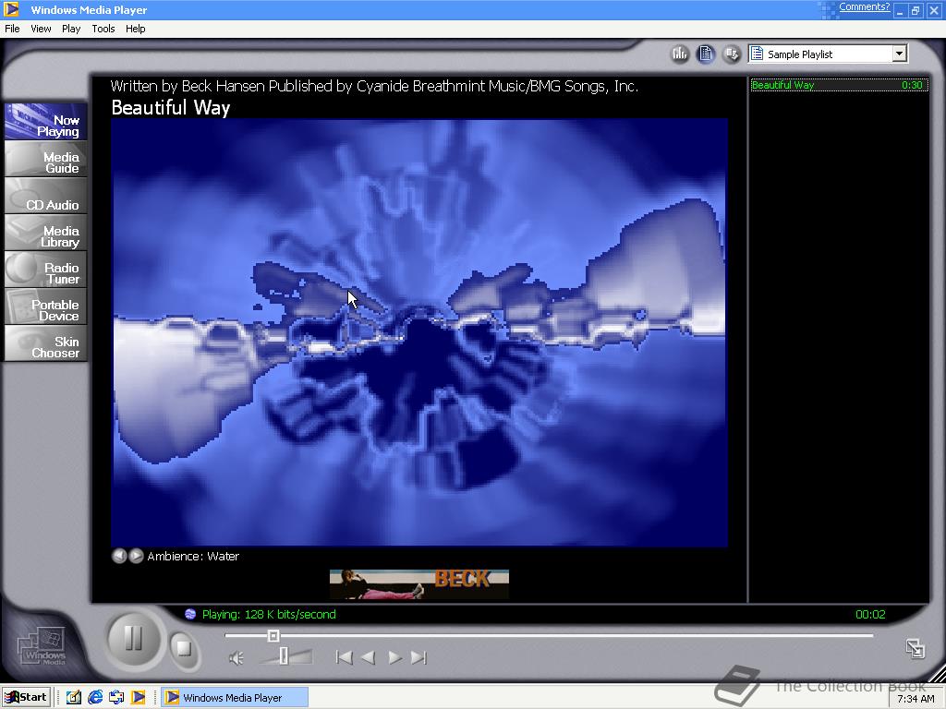
Task: Select the previous visualization
Action: (x=119, y=556)
